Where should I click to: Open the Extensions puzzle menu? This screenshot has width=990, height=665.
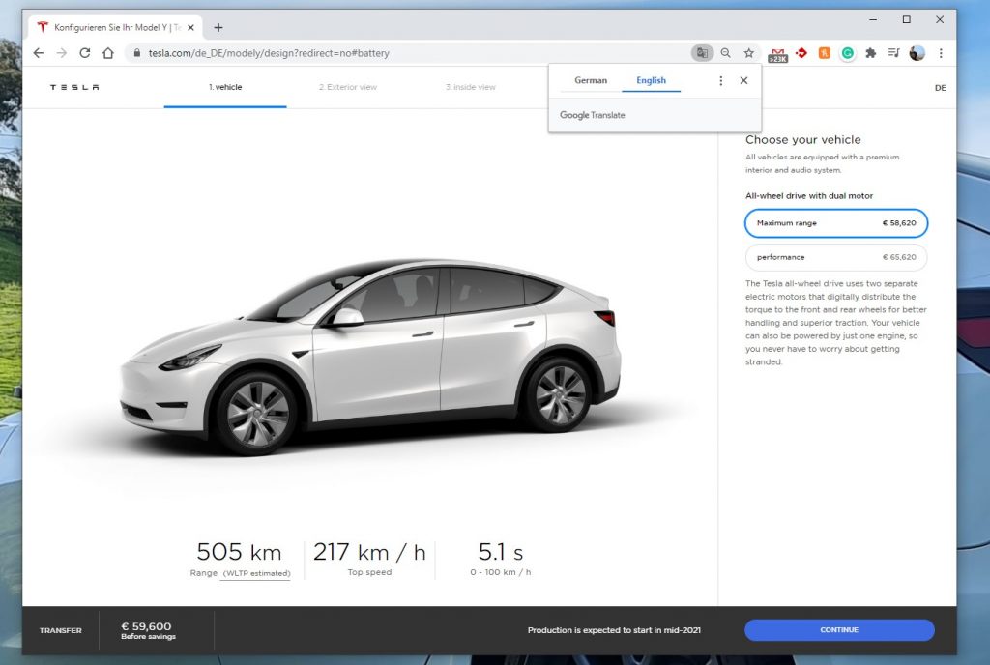click(x=871, y=53)
